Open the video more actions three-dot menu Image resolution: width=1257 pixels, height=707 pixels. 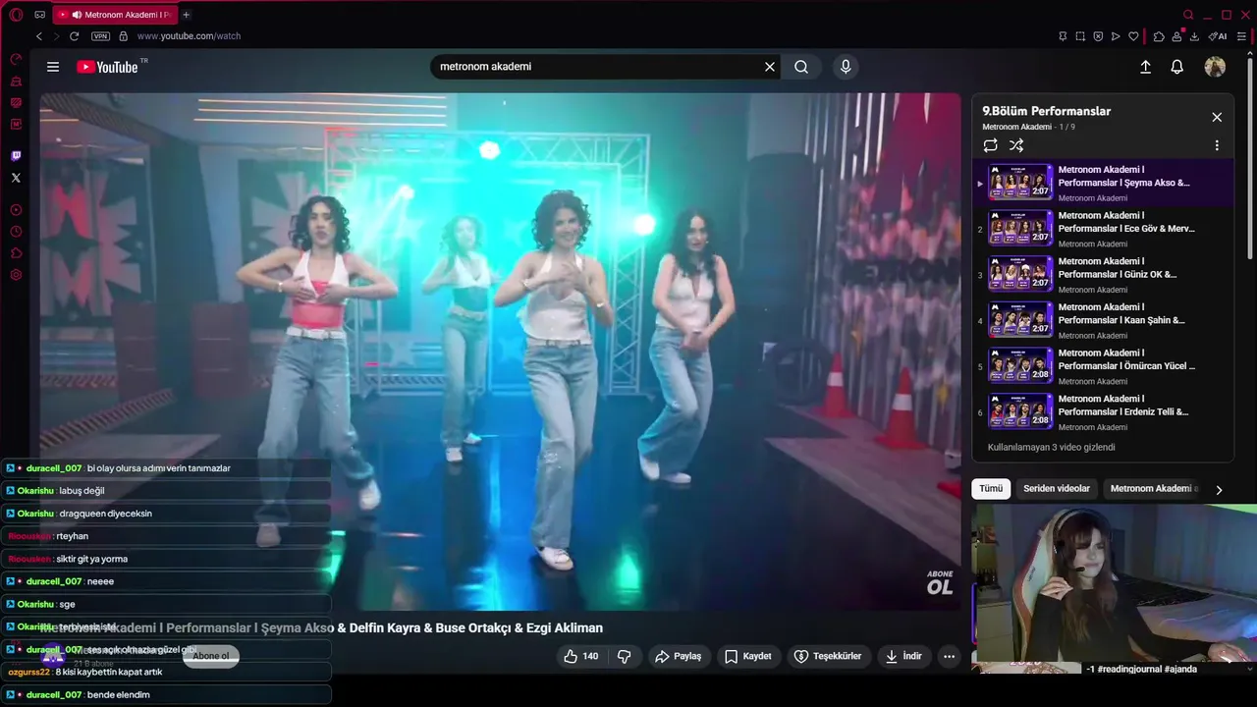949,656
